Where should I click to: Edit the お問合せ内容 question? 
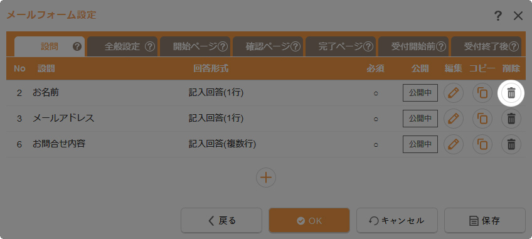454,144
